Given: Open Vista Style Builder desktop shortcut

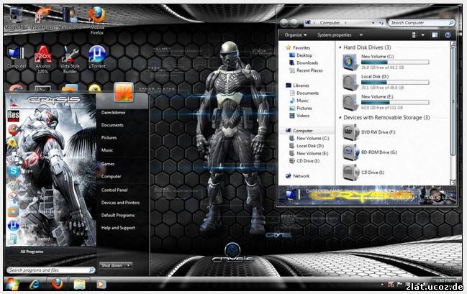Looking at the screenshot, I should coord(70,60).
